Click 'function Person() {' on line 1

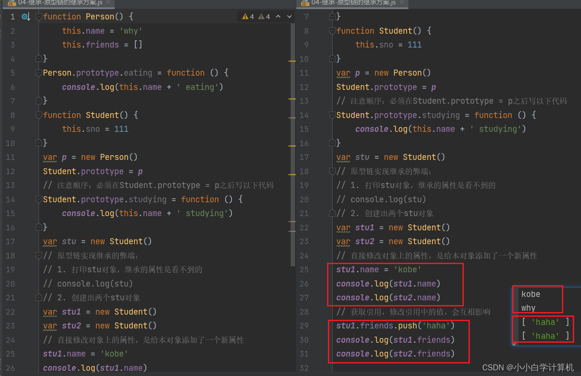pyautogui.click(x=88, y=16)
